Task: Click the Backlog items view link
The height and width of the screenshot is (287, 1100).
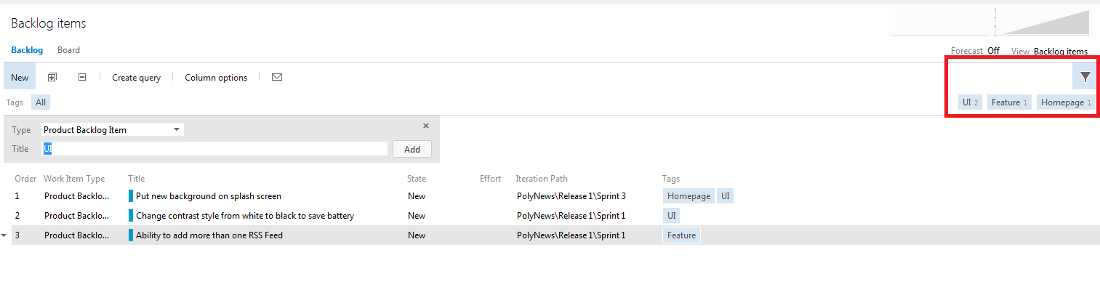Action: [1061, 52]
